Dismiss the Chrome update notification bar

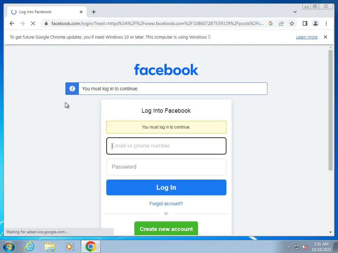click(x=325, y=37)
